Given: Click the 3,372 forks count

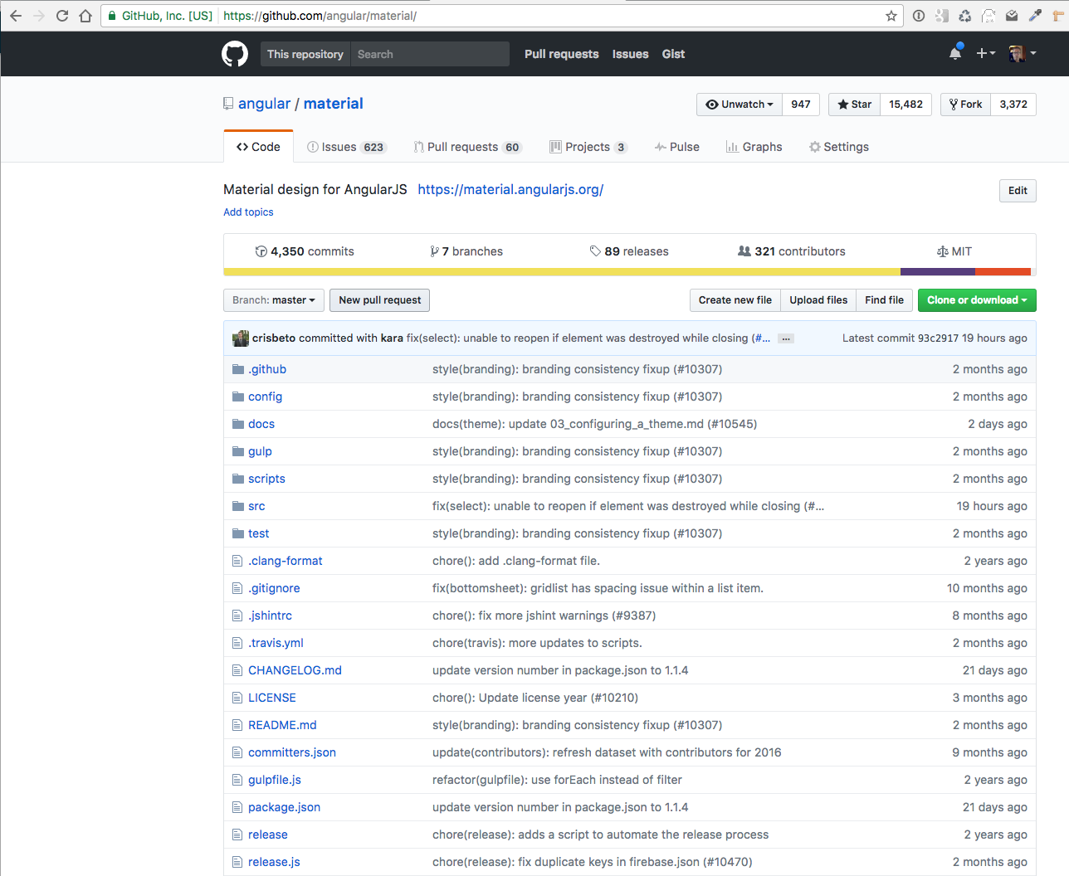Looking at the screenshot, I should coord(1013,105).
